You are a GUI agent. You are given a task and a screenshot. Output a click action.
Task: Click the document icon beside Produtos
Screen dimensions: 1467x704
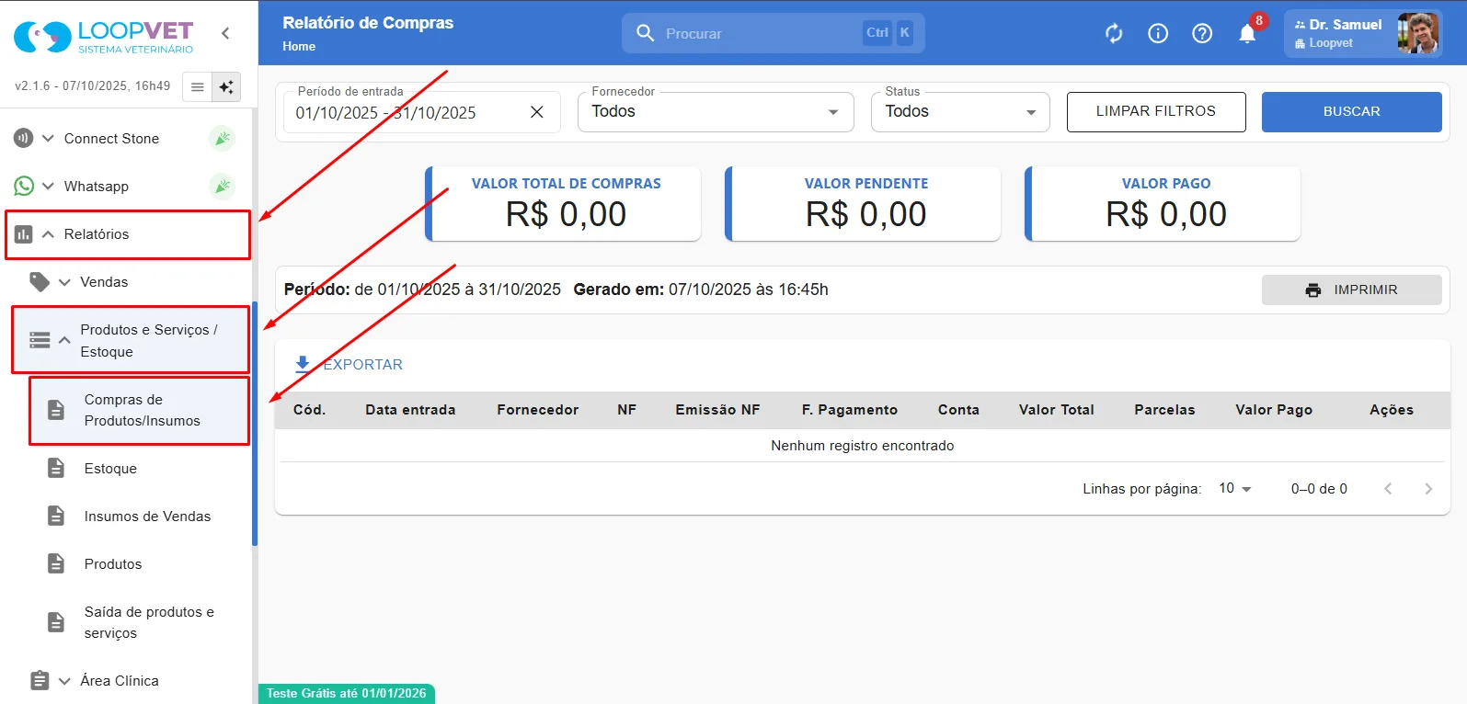pos(56,563)
